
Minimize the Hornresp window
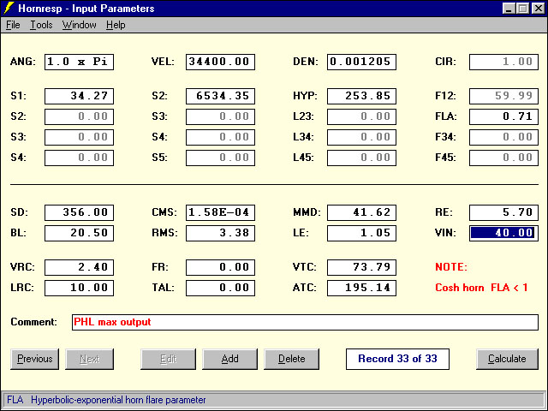tap(509, 9)
